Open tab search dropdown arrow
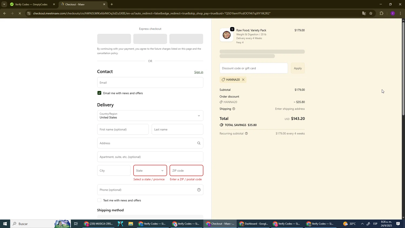The width and height of the screenshot is (405, 228). pyautogui.click(x=4, y=4)
